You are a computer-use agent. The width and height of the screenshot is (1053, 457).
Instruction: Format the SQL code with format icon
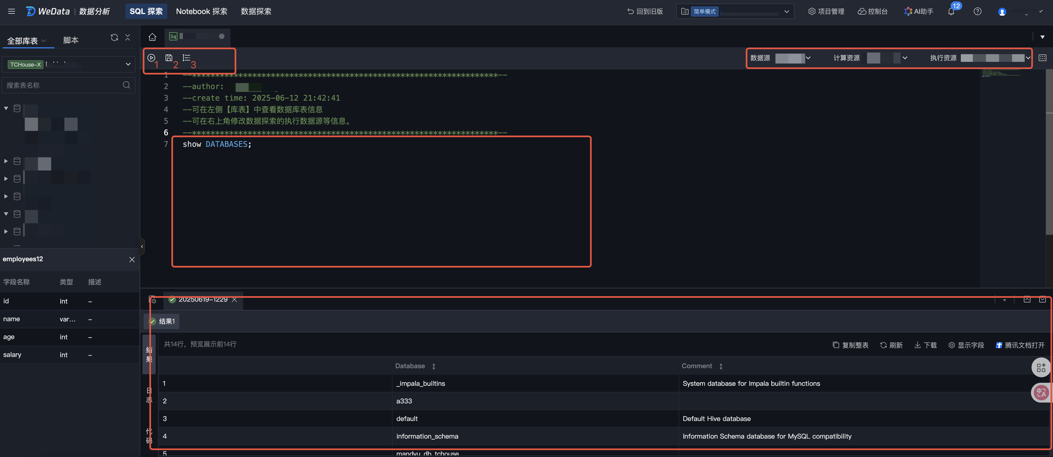tap(187, 58)
